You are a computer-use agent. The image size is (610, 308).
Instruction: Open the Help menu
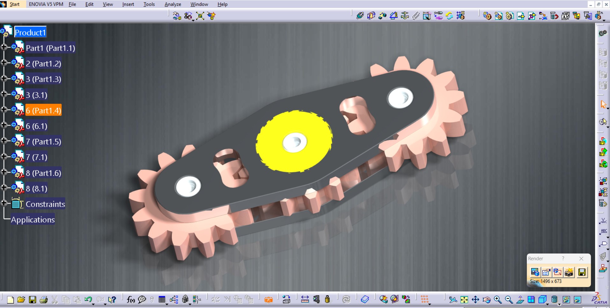point(222,4)
